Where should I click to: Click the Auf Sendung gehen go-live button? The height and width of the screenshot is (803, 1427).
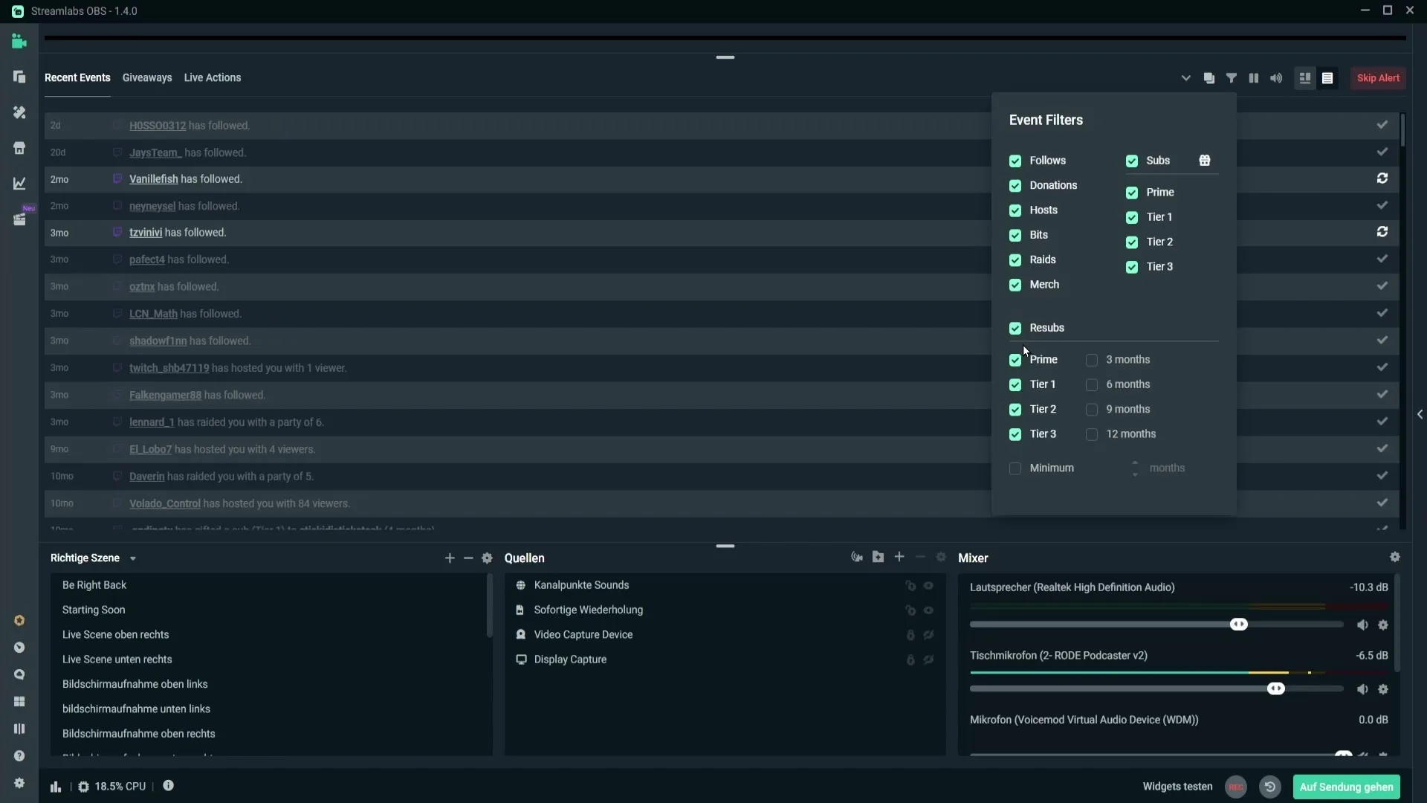point(1346,787)
